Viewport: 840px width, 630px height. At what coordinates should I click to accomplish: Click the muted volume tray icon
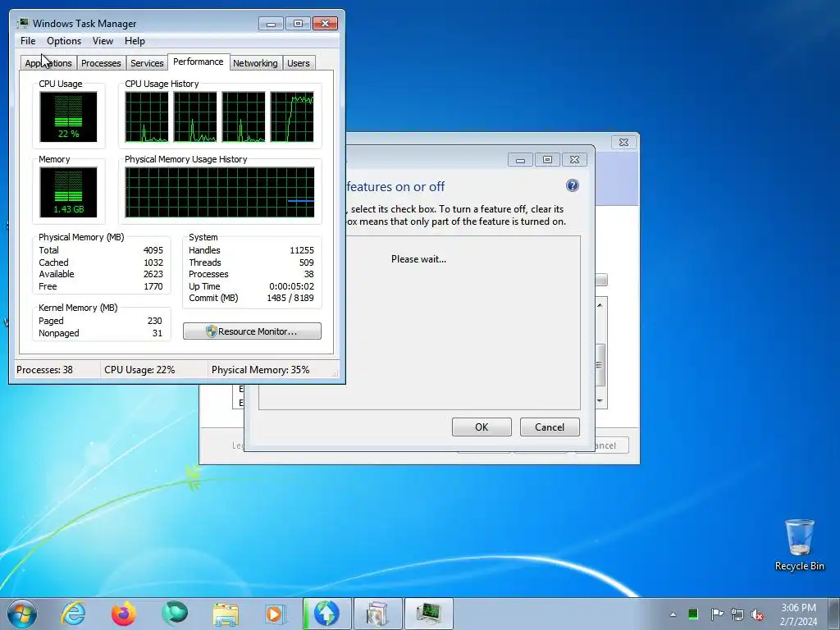point(757,615)
